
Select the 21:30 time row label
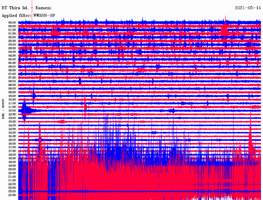tap(12, 180)
